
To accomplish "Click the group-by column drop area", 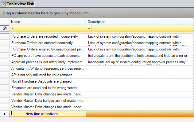I will (97, 13).
